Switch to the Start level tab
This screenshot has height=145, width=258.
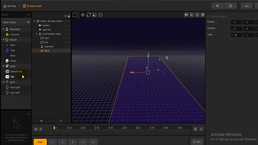coord(40,142)
